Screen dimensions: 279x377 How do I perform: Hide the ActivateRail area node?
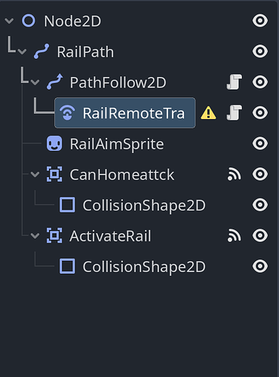click(x=260, y=235)
